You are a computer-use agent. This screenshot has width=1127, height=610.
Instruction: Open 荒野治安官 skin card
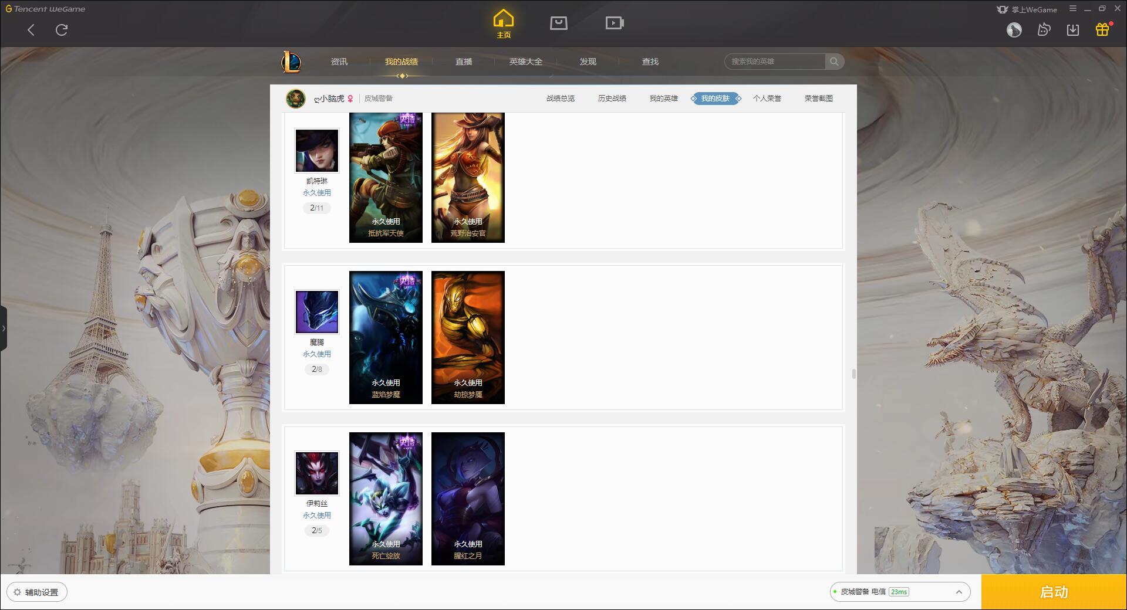(468, 178)
